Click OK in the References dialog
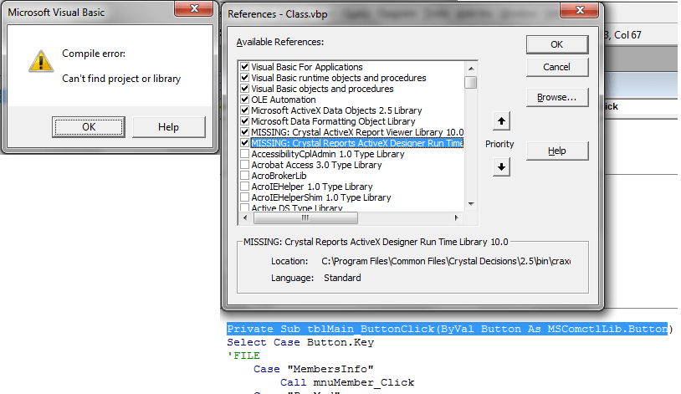 [x=557, y=44]
